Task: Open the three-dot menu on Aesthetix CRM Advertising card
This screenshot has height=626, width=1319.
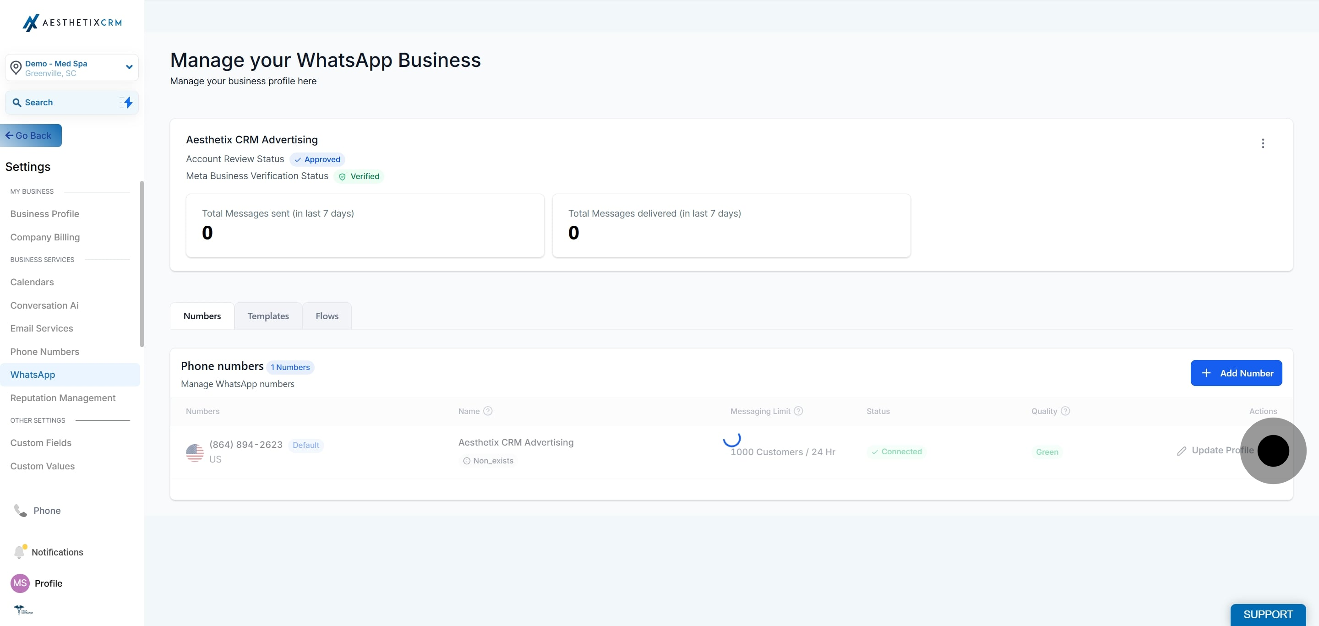Action: point(1263,143)
